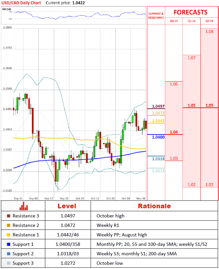219x269 pixels.
Task: Select the Resistance 1 row label
Action: (x=26, y=235)
